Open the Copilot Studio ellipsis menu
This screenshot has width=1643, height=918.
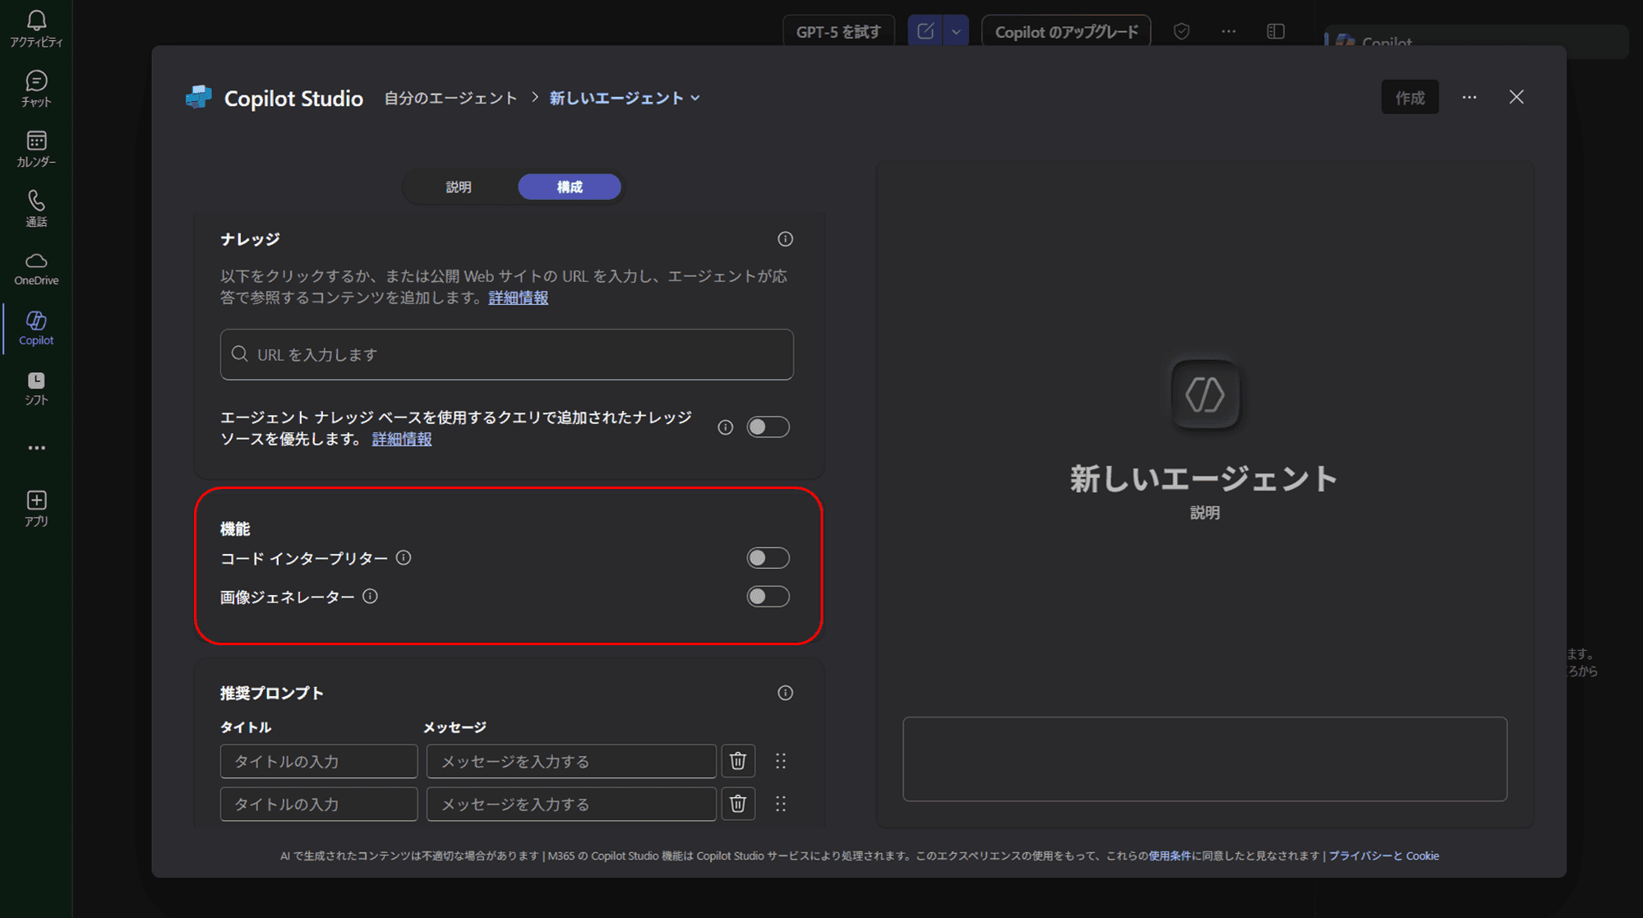(x=1469, y=97)
